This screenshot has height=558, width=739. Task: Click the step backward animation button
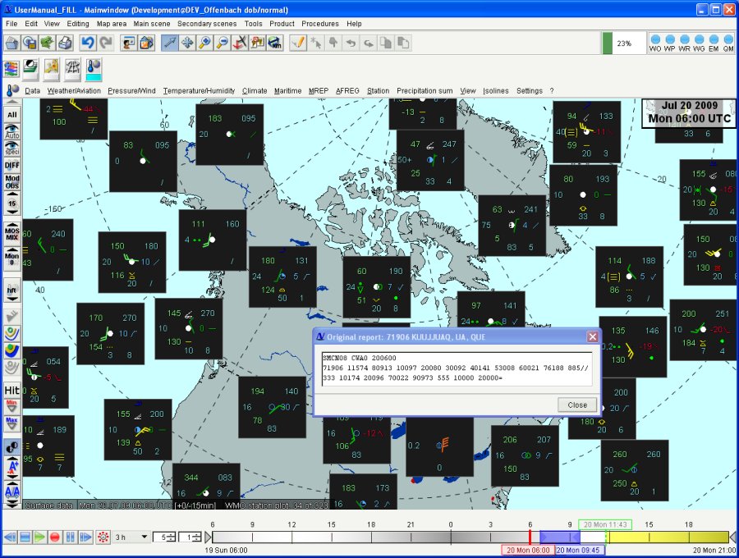click(10, 537)
